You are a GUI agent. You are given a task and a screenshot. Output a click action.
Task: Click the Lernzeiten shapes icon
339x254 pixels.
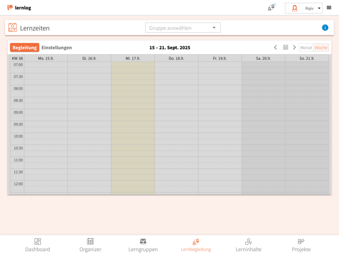[13, 28]
